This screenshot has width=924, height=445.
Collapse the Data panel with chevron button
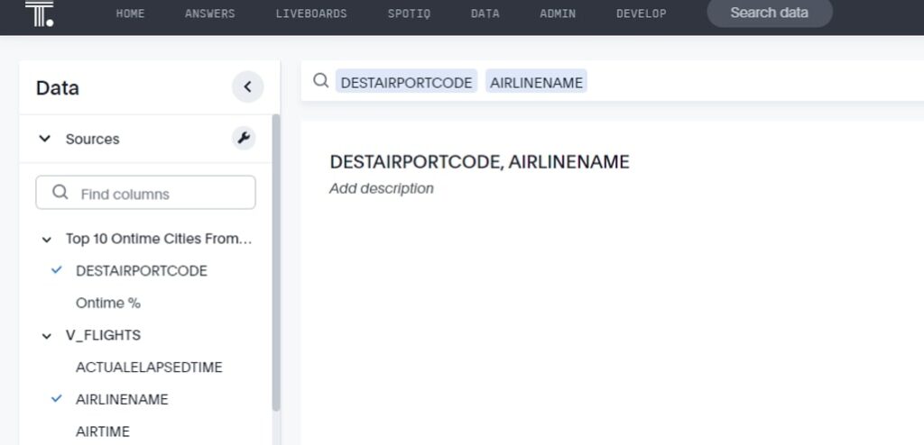(x=247, y=87)
